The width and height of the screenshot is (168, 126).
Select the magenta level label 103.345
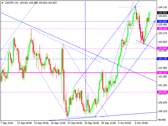pos(162,29)
